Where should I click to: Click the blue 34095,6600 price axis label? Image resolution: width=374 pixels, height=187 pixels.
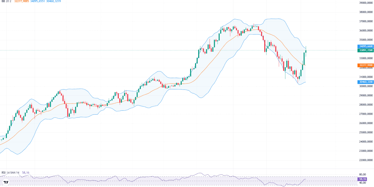366,46
